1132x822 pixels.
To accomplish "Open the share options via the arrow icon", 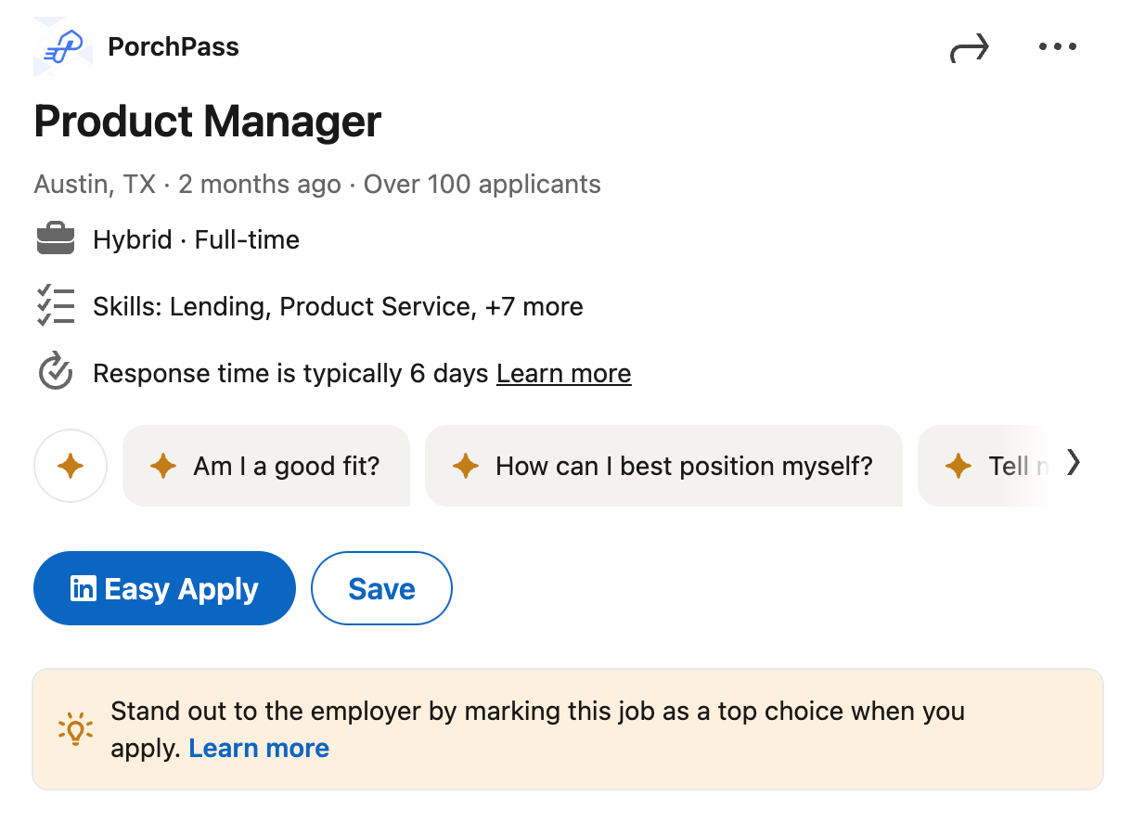I will [969, 46].
